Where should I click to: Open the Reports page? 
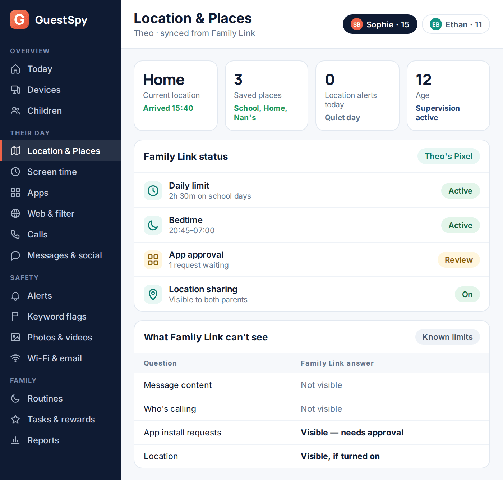pos(60,440)
